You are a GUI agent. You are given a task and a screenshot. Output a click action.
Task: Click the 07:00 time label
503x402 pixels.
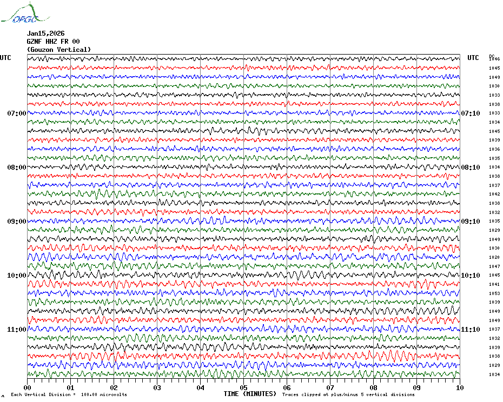coord(17,113)
